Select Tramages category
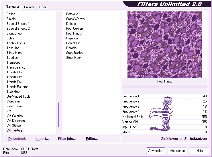This screenshot has width=212, height=157. pos(13,63)
